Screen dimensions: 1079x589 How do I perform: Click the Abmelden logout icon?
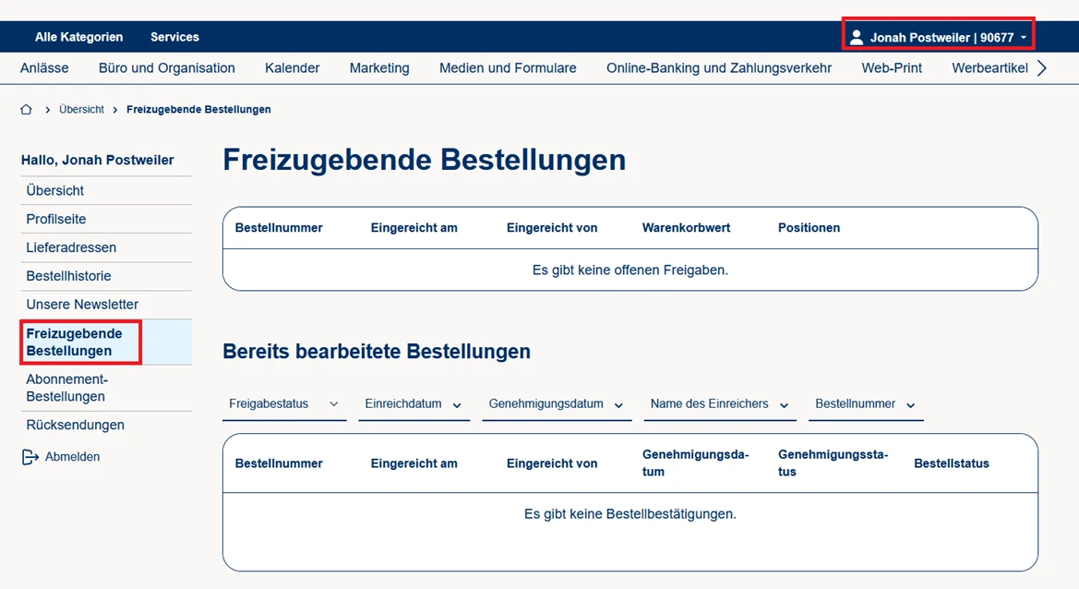coord(30,457)
